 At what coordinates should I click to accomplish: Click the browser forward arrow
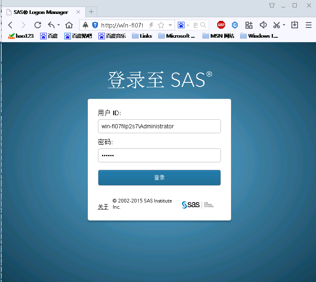[x=23, y=25]
